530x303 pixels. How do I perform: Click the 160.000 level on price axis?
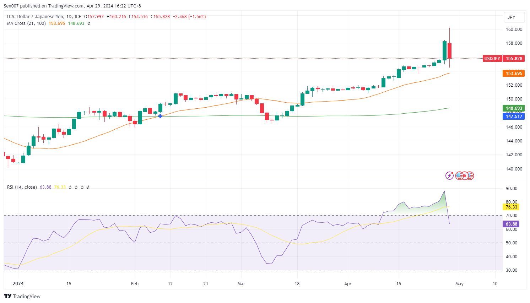[x=514, y=29]
